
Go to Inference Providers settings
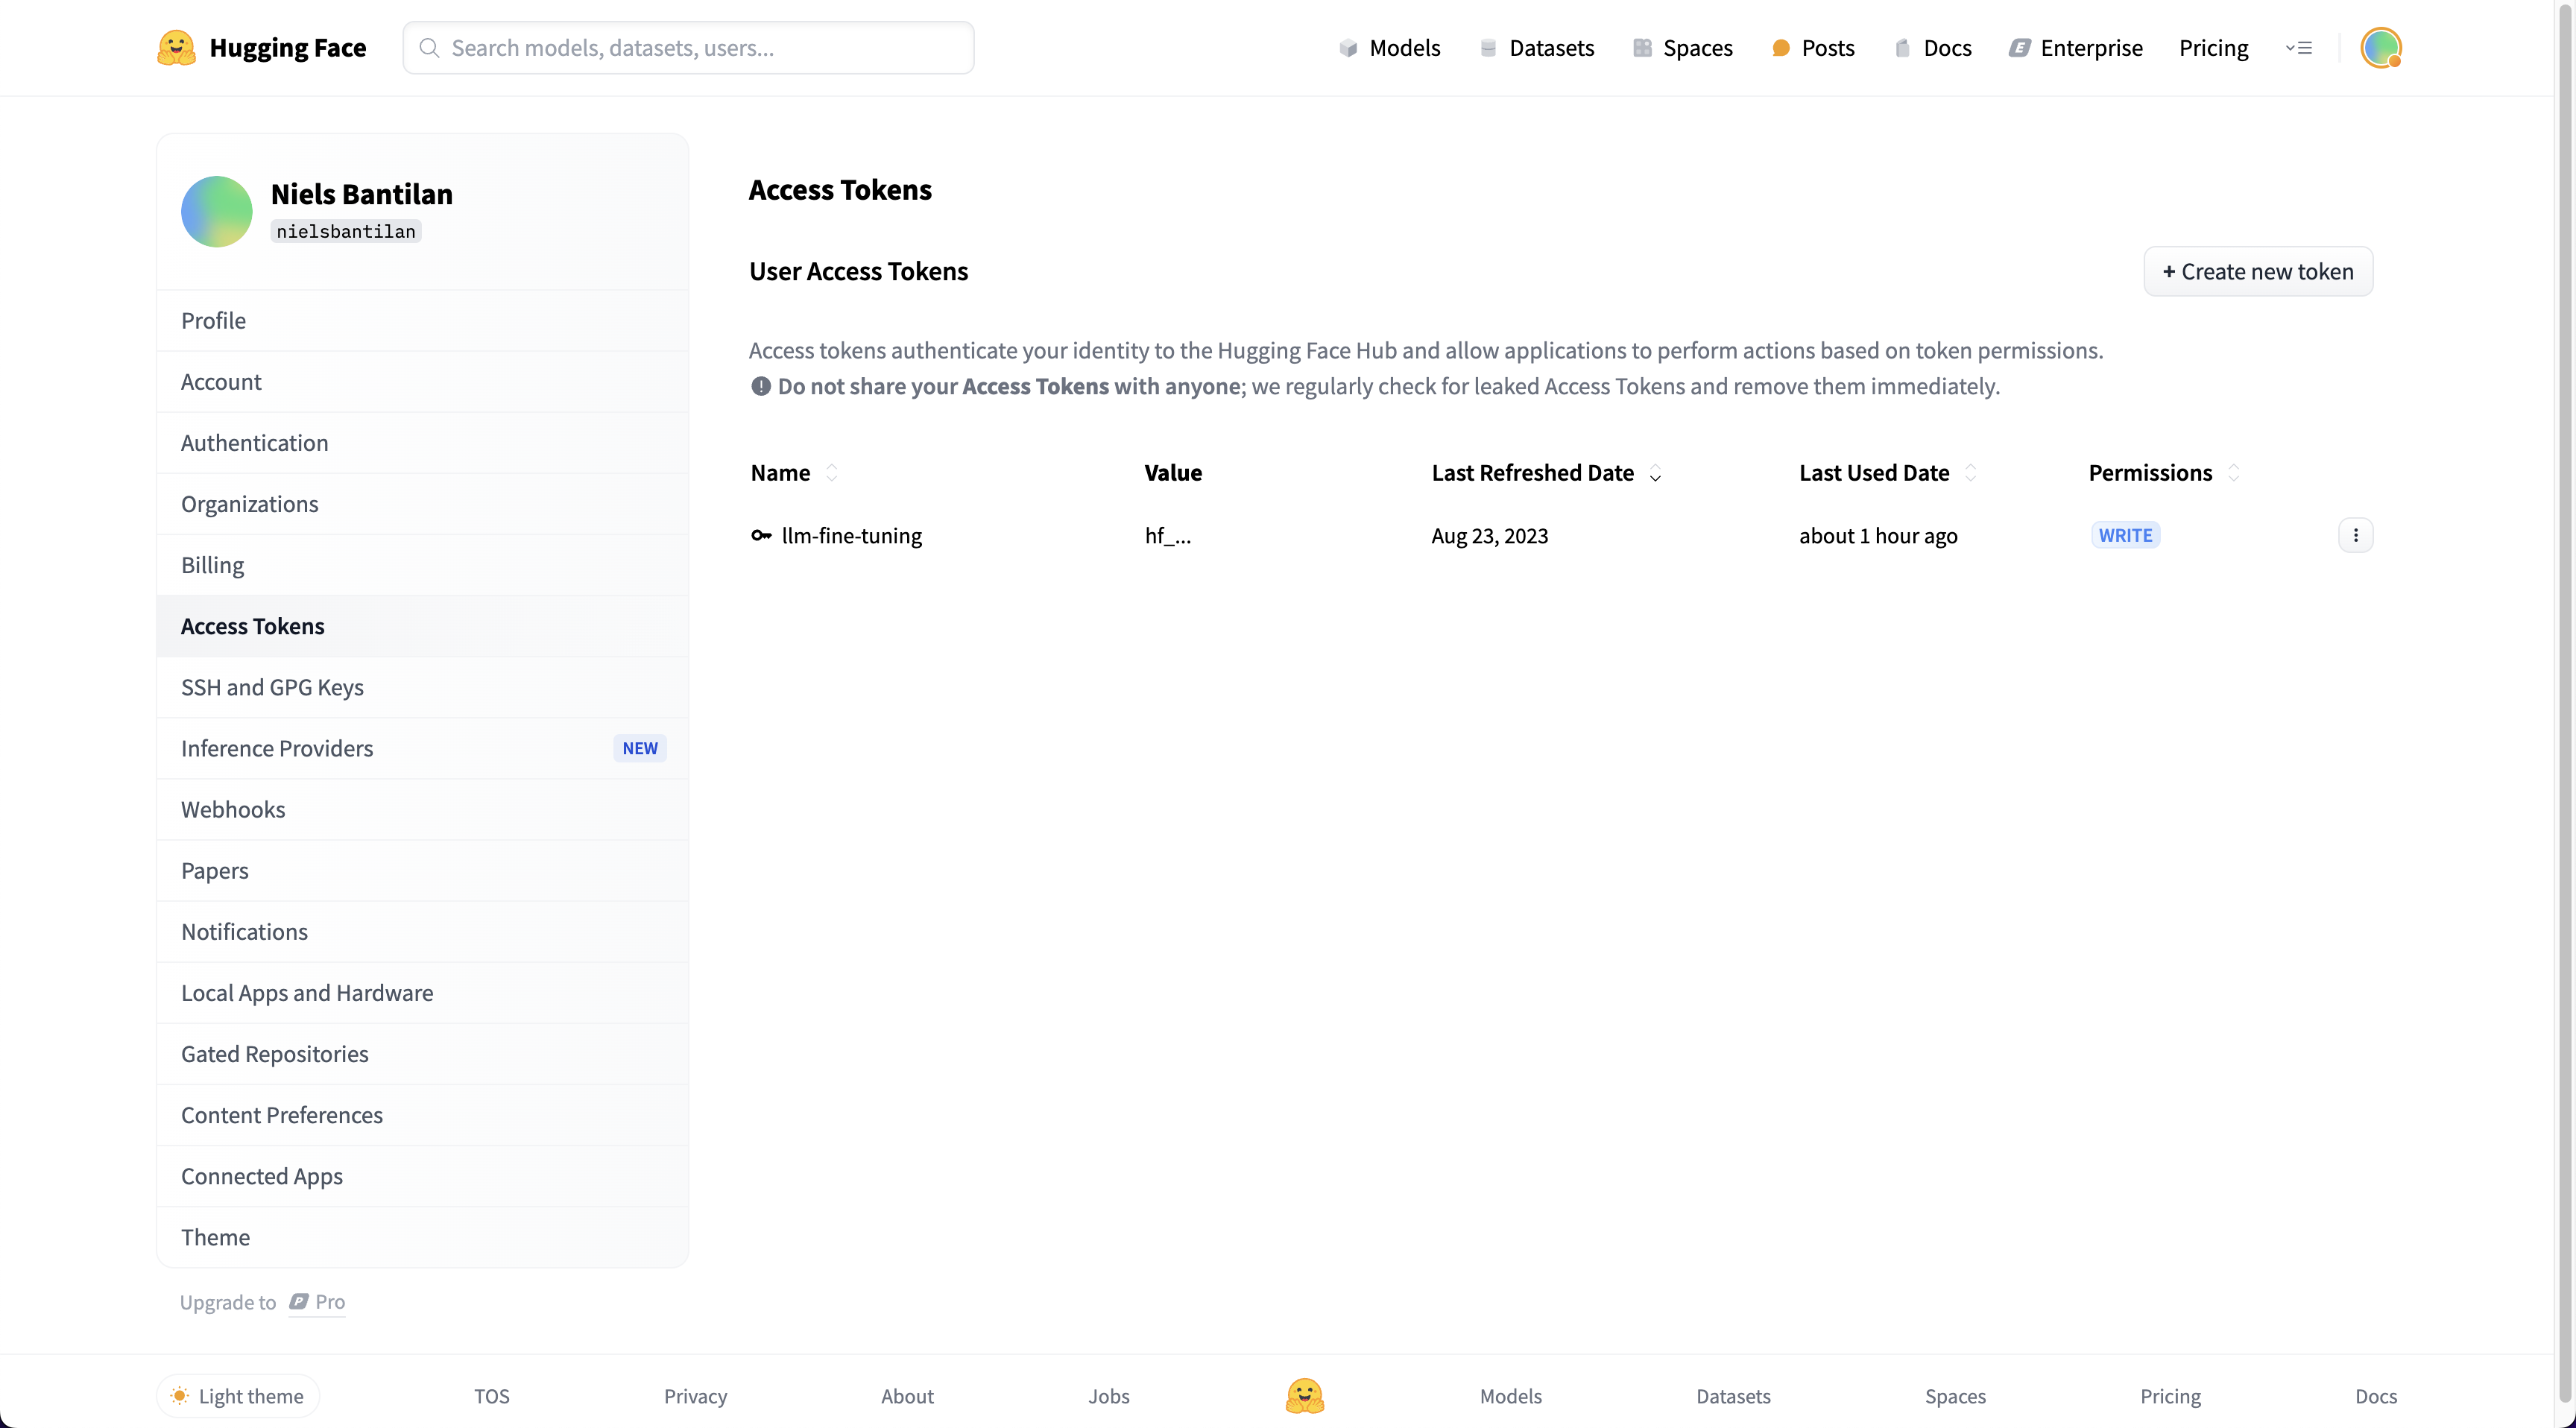point(277,748)
